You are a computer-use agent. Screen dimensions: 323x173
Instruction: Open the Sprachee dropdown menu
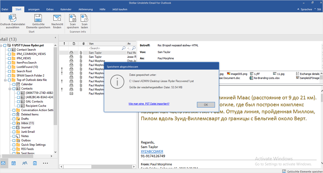coord(306,9)
